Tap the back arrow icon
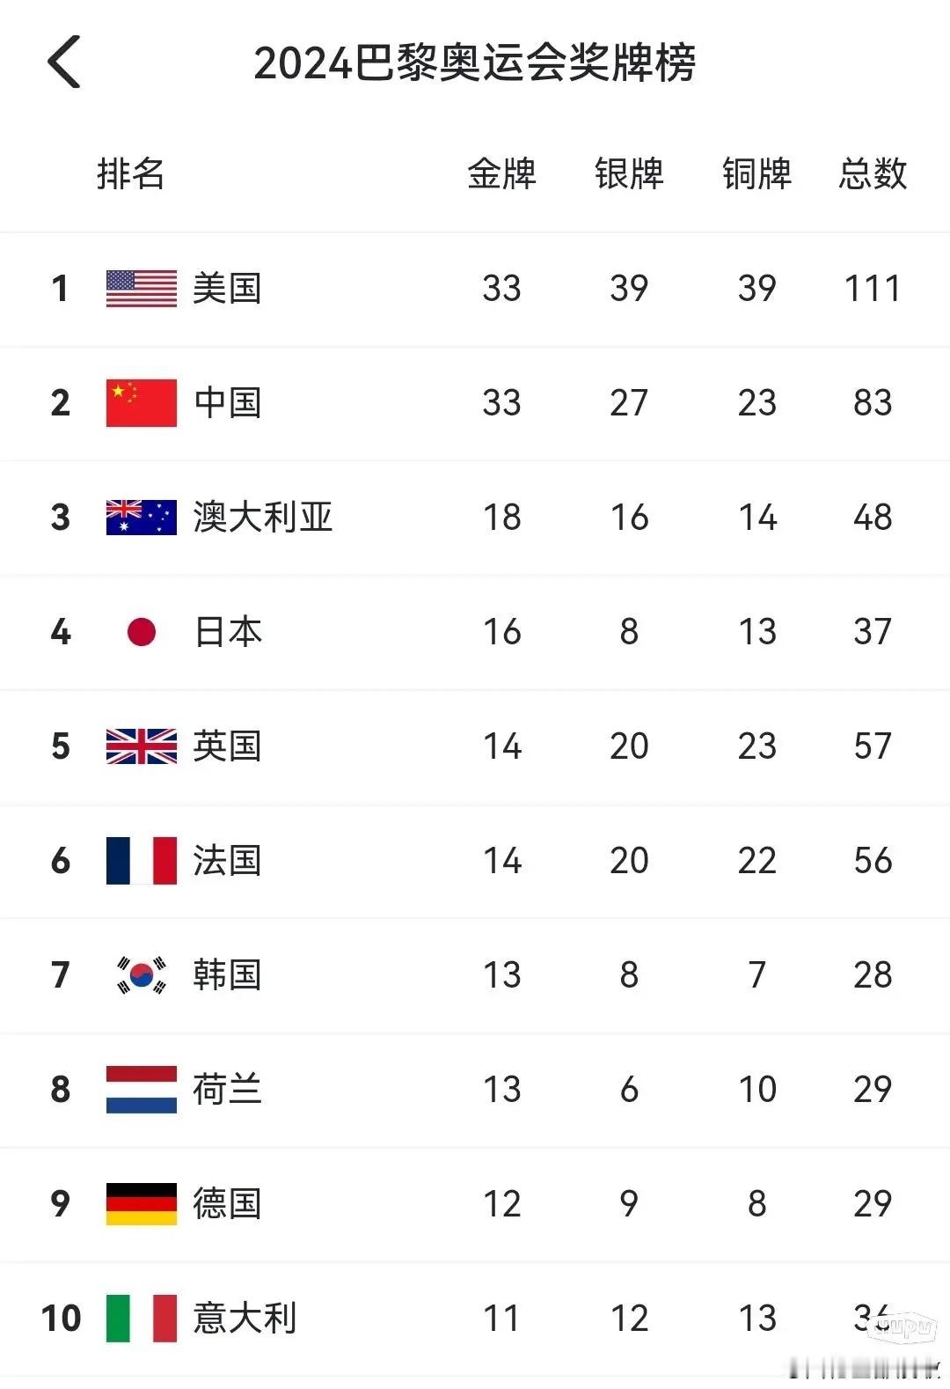950x1389 pixels. (64, 62)
